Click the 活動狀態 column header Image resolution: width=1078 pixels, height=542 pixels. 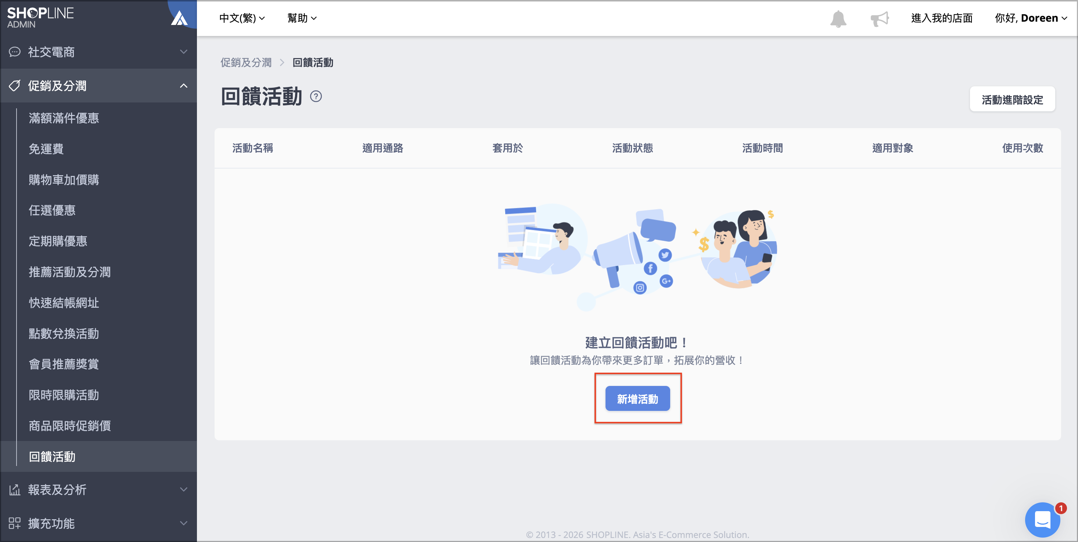pos(632,148)
